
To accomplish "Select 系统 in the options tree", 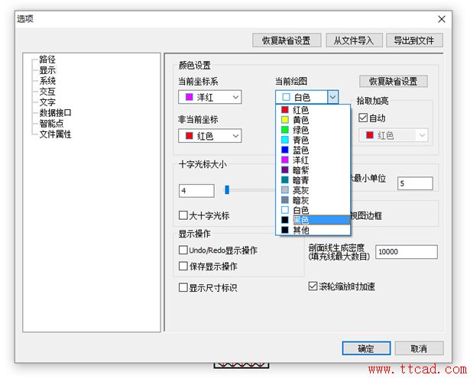I will pyautogui.click(x=47, y=81).
